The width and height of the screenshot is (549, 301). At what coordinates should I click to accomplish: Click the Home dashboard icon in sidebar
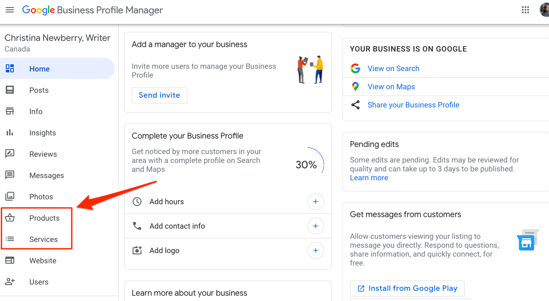10,68
